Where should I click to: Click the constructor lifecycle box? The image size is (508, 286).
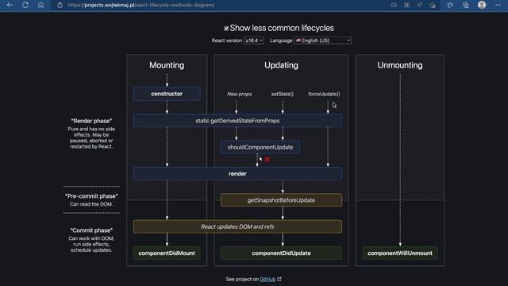pyautogui.click(x=167, y=94)
